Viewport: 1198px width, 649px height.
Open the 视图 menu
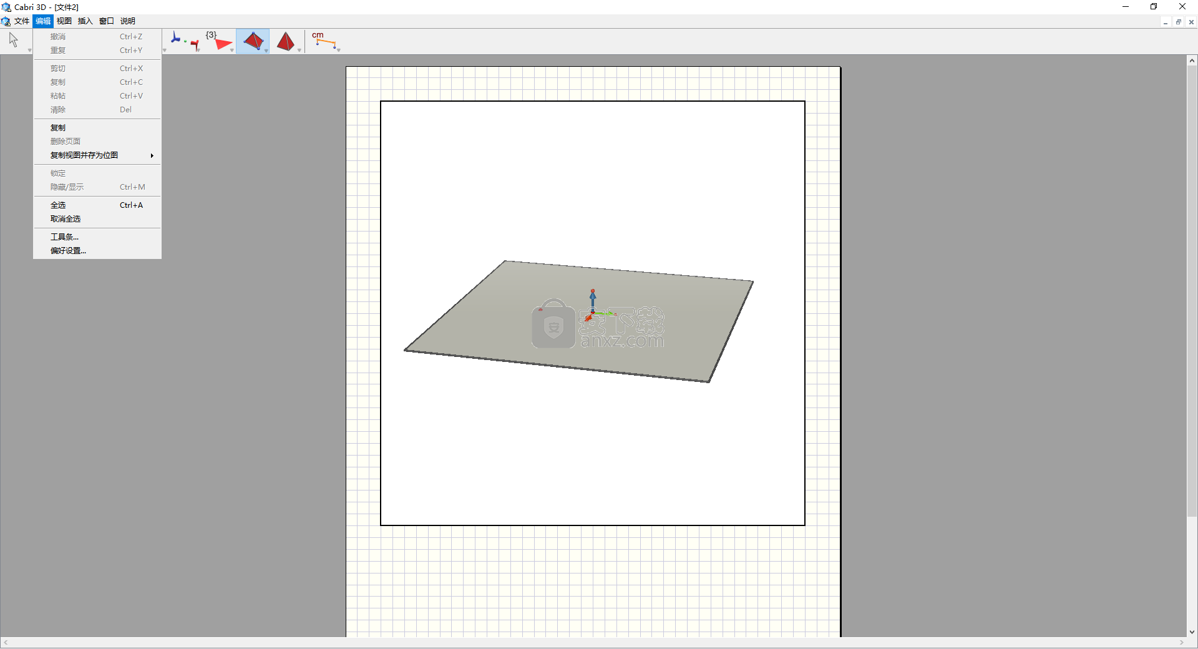pyautogui.click(x=64, y=21)
